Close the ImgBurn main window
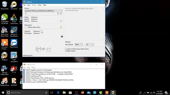The height and width of the screenshot is (95, 170). coord(102,2)
